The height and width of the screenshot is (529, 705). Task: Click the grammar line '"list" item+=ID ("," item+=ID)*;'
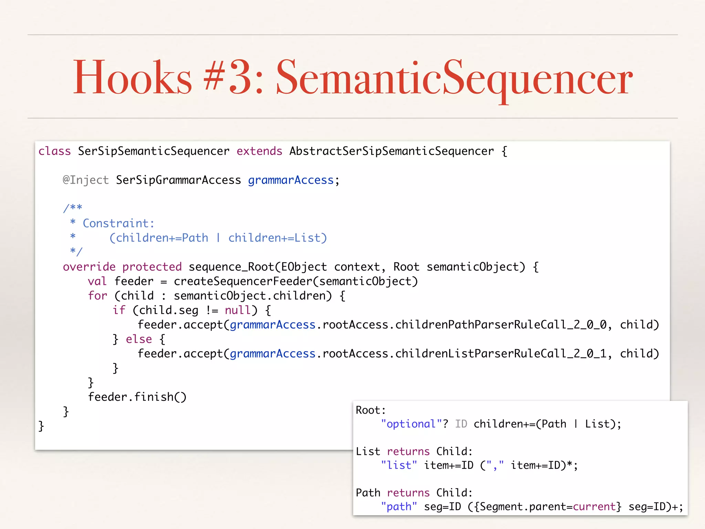[x=479, y=465]
